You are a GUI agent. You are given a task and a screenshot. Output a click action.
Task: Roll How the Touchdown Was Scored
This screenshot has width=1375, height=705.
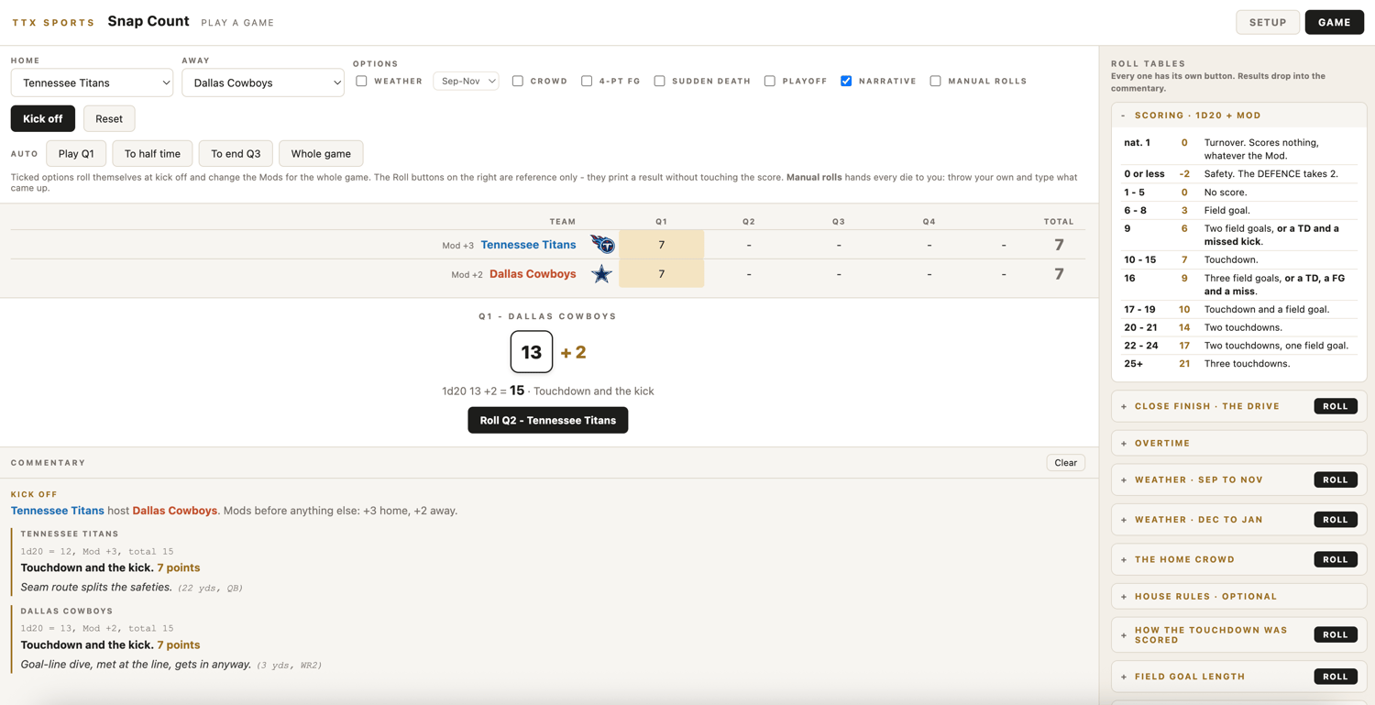point(1336,634)
